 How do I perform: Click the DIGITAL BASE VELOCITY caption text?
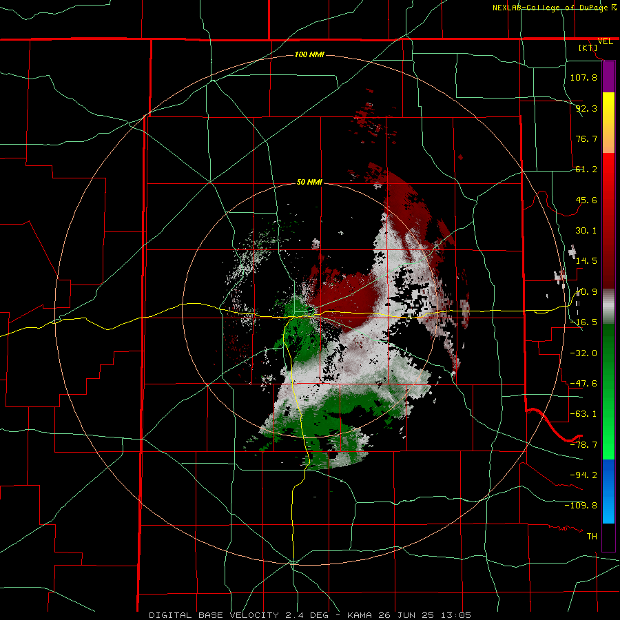tap(214, 615)
